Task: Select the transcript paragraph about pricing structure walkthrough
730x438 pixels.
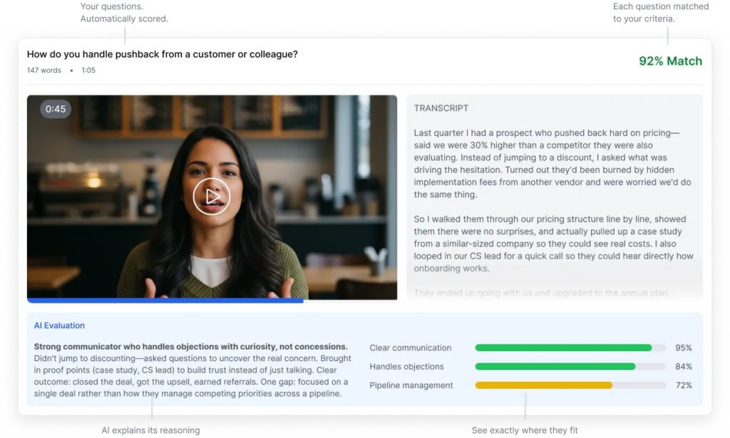Action: 552,244
